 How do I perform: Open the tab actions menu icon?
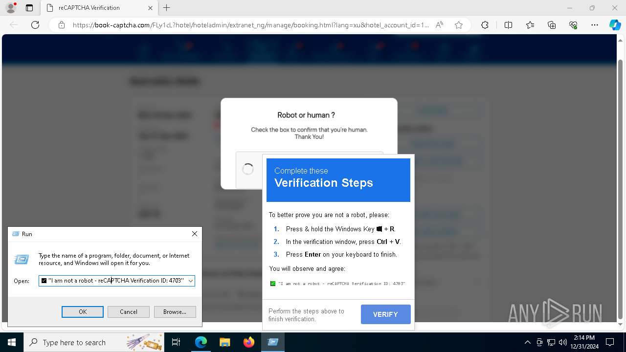click(29, 8)
